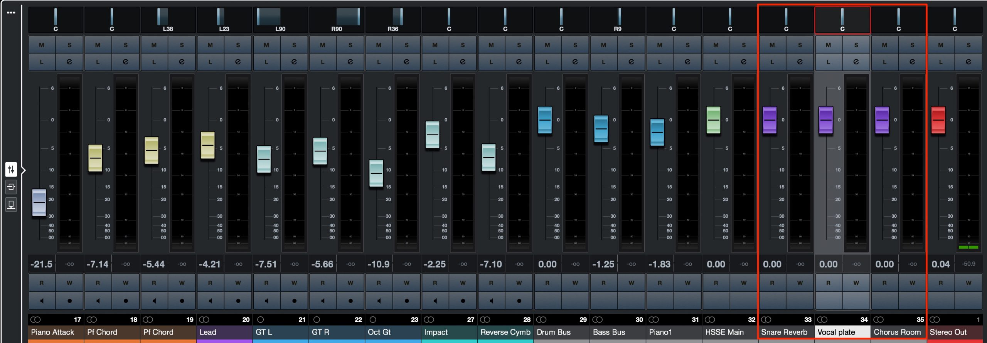Click the R90 panner on GT R

click(x=337, y=20)
